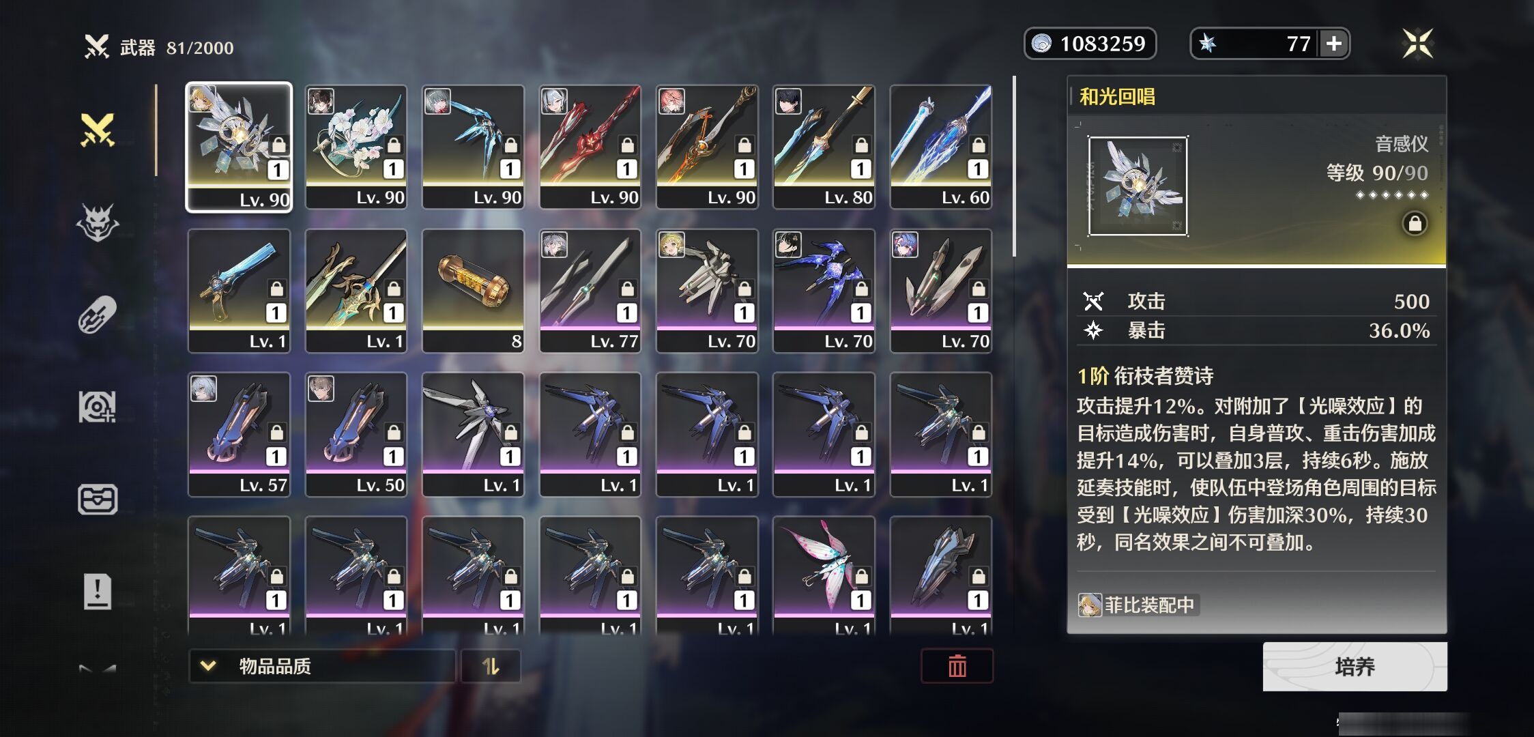Viewport: 1534px width, 737px height.
Task: Select the development materials sidebar tab
Action: click(x=98, y=407)
